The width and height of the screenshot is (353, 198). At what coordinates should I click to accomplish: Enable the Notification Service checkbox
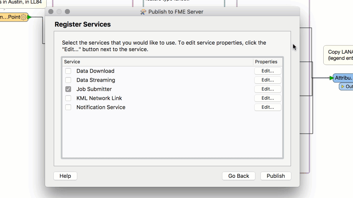coord(68,107)
